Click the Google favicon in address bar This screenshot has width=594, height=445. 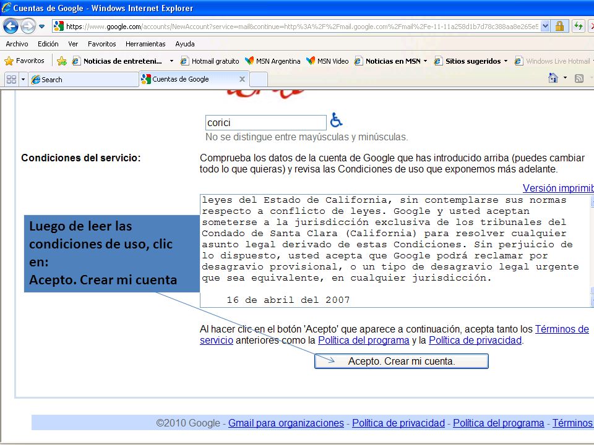point(59,26)
